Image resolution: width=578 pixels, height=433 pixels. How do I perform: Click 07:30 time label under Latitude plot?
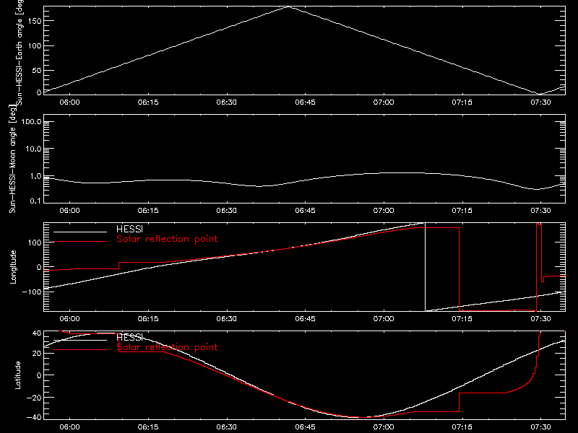(x=540, y=427)
